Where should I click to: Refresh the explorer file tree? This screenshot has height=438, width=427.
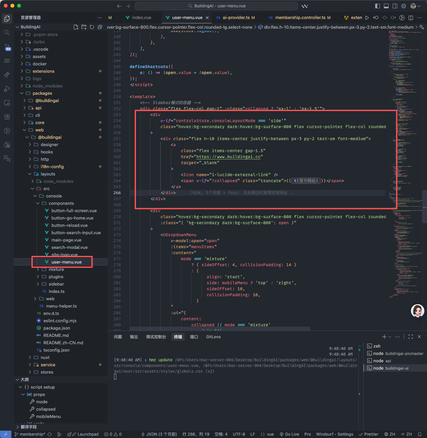92,27
